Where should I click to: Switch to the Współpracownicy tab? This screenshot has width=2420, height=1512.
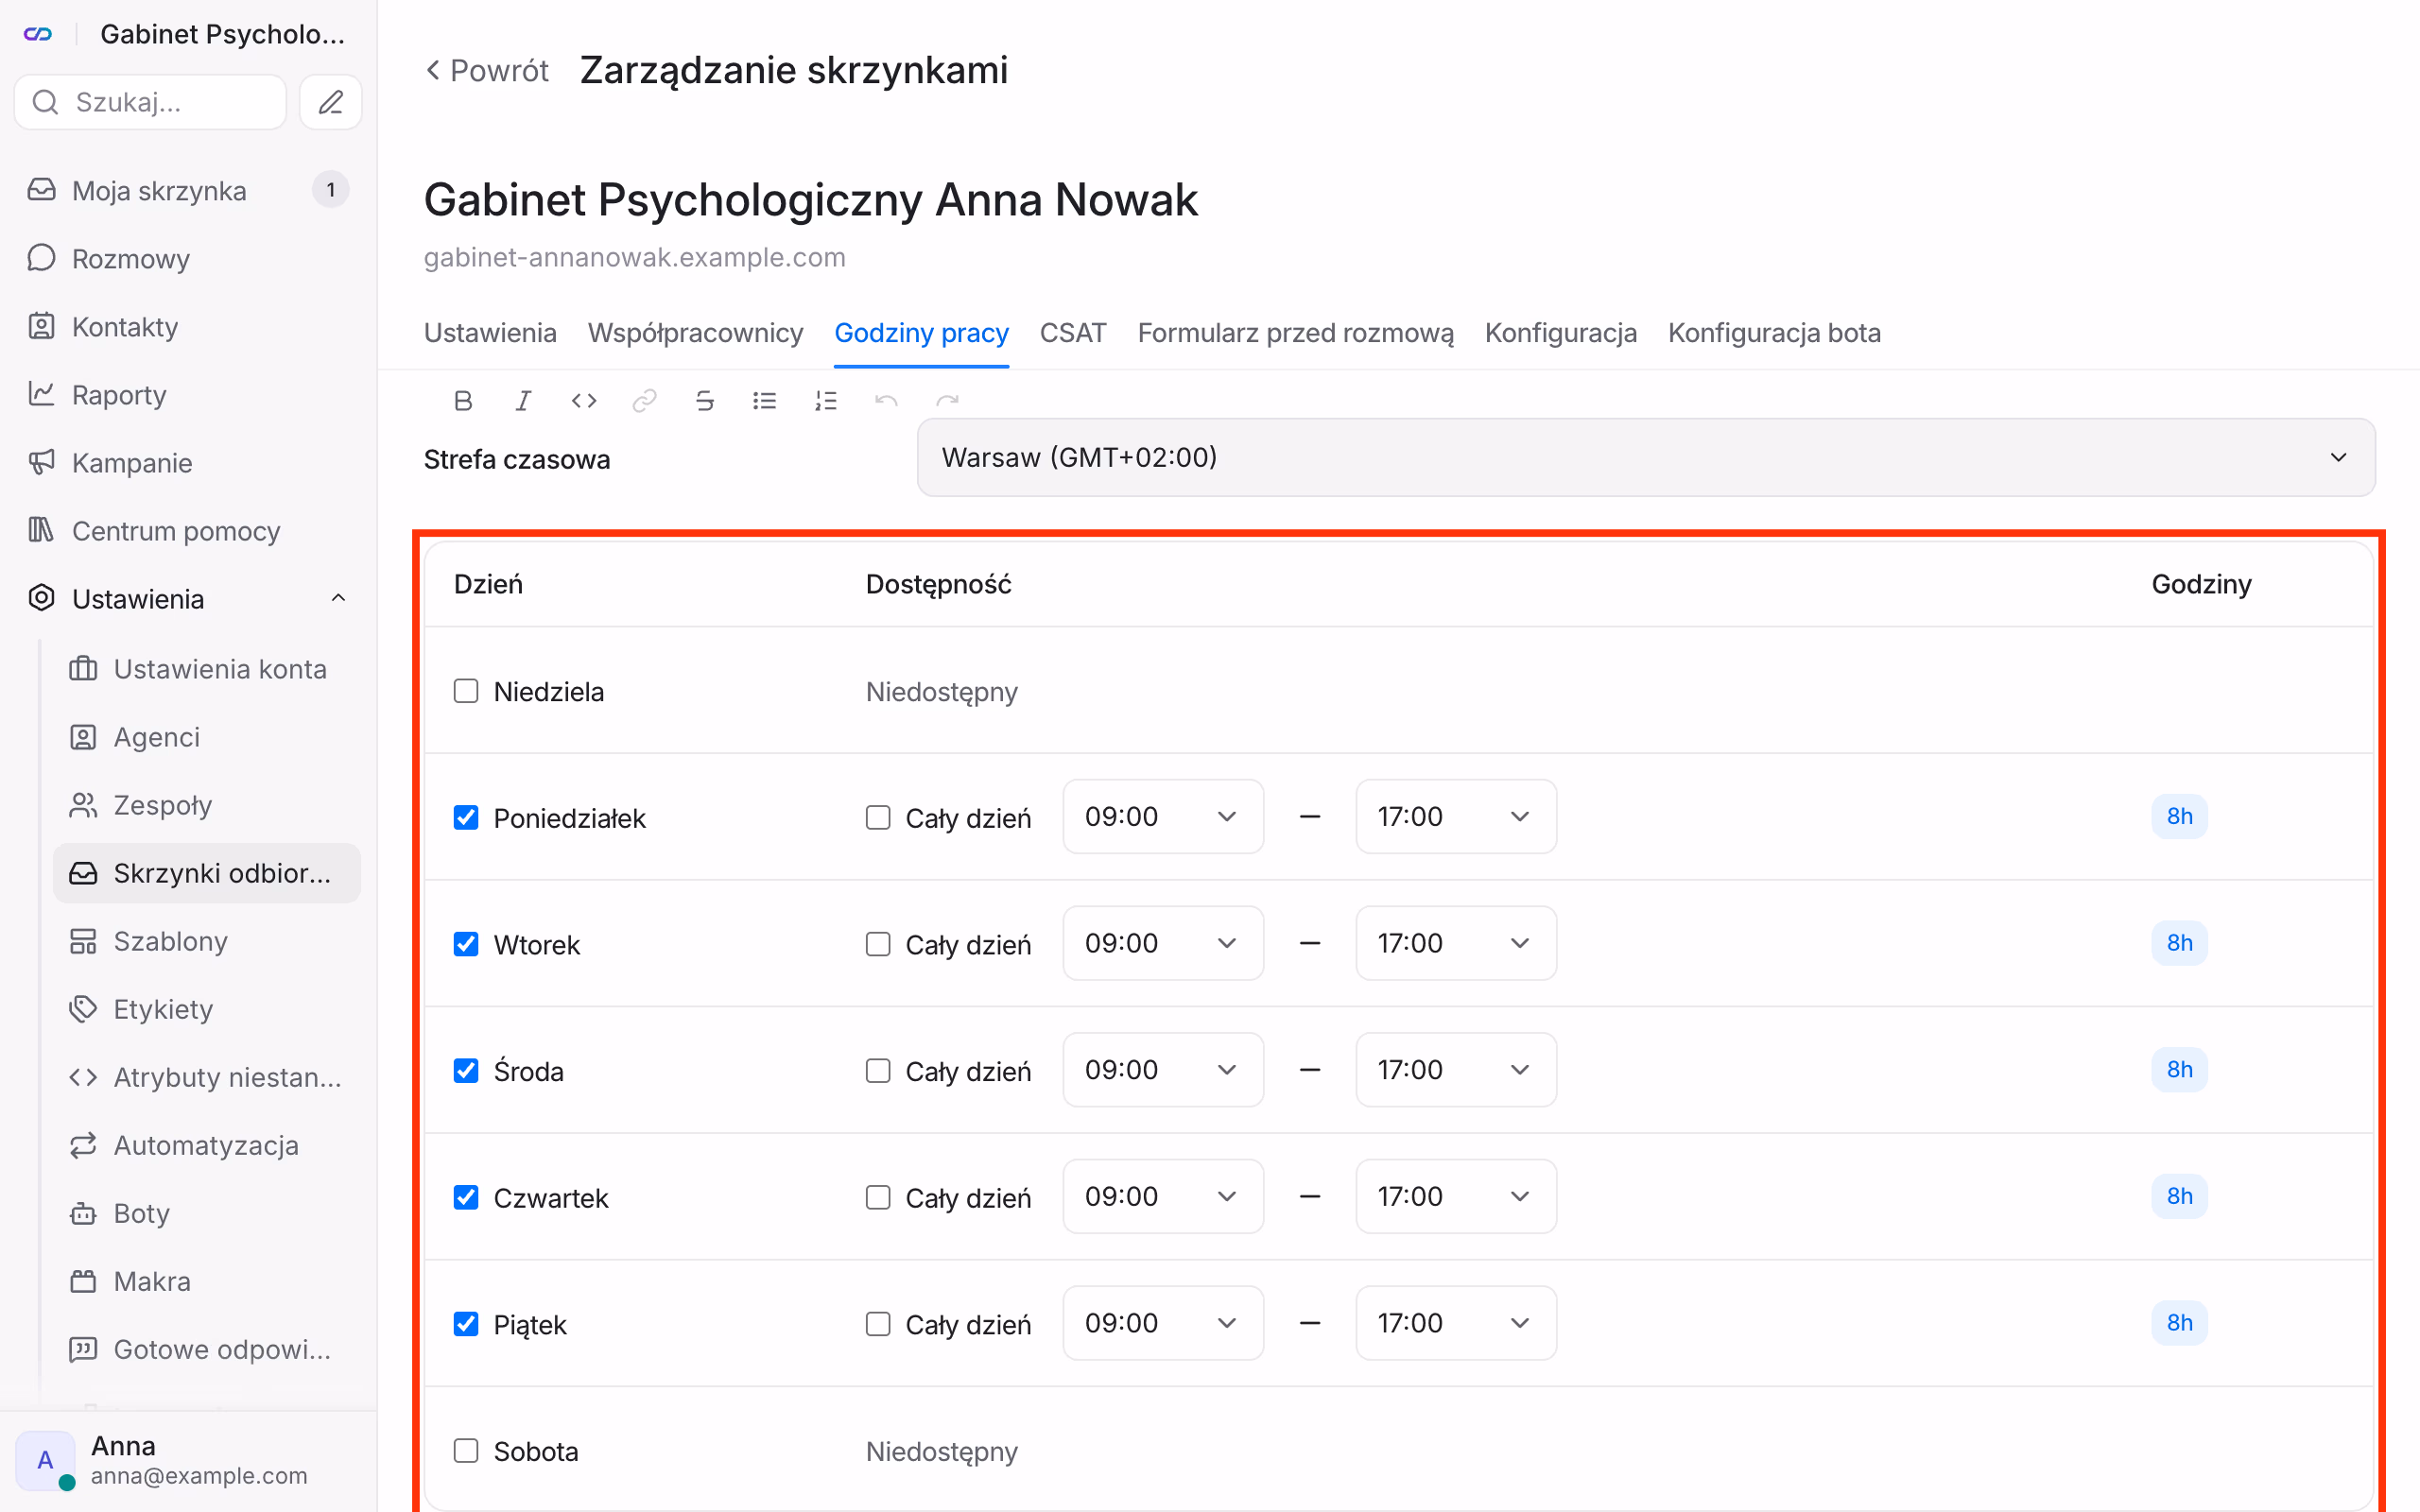(x=695, y=333)
